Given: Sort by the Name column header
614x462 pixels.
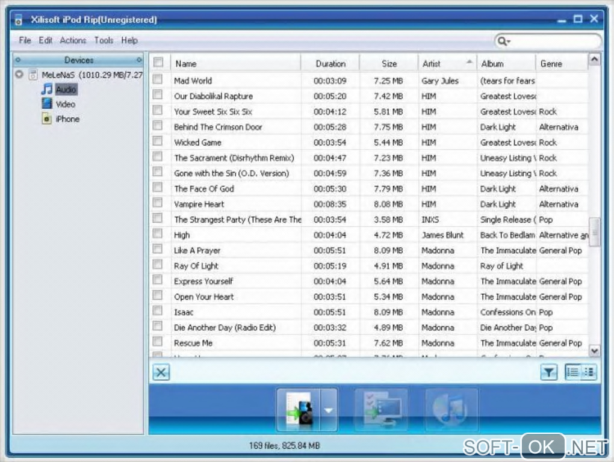Looking at the screenshot, I should 236,63.
